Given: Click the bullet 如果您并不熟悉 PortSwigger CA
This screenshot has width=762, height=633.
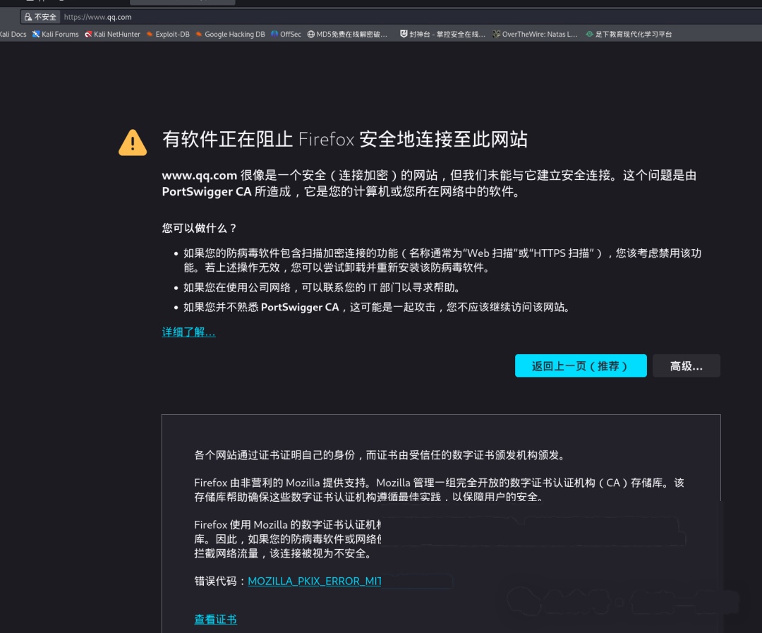Looking at the screenshot, I should [377, 307].
